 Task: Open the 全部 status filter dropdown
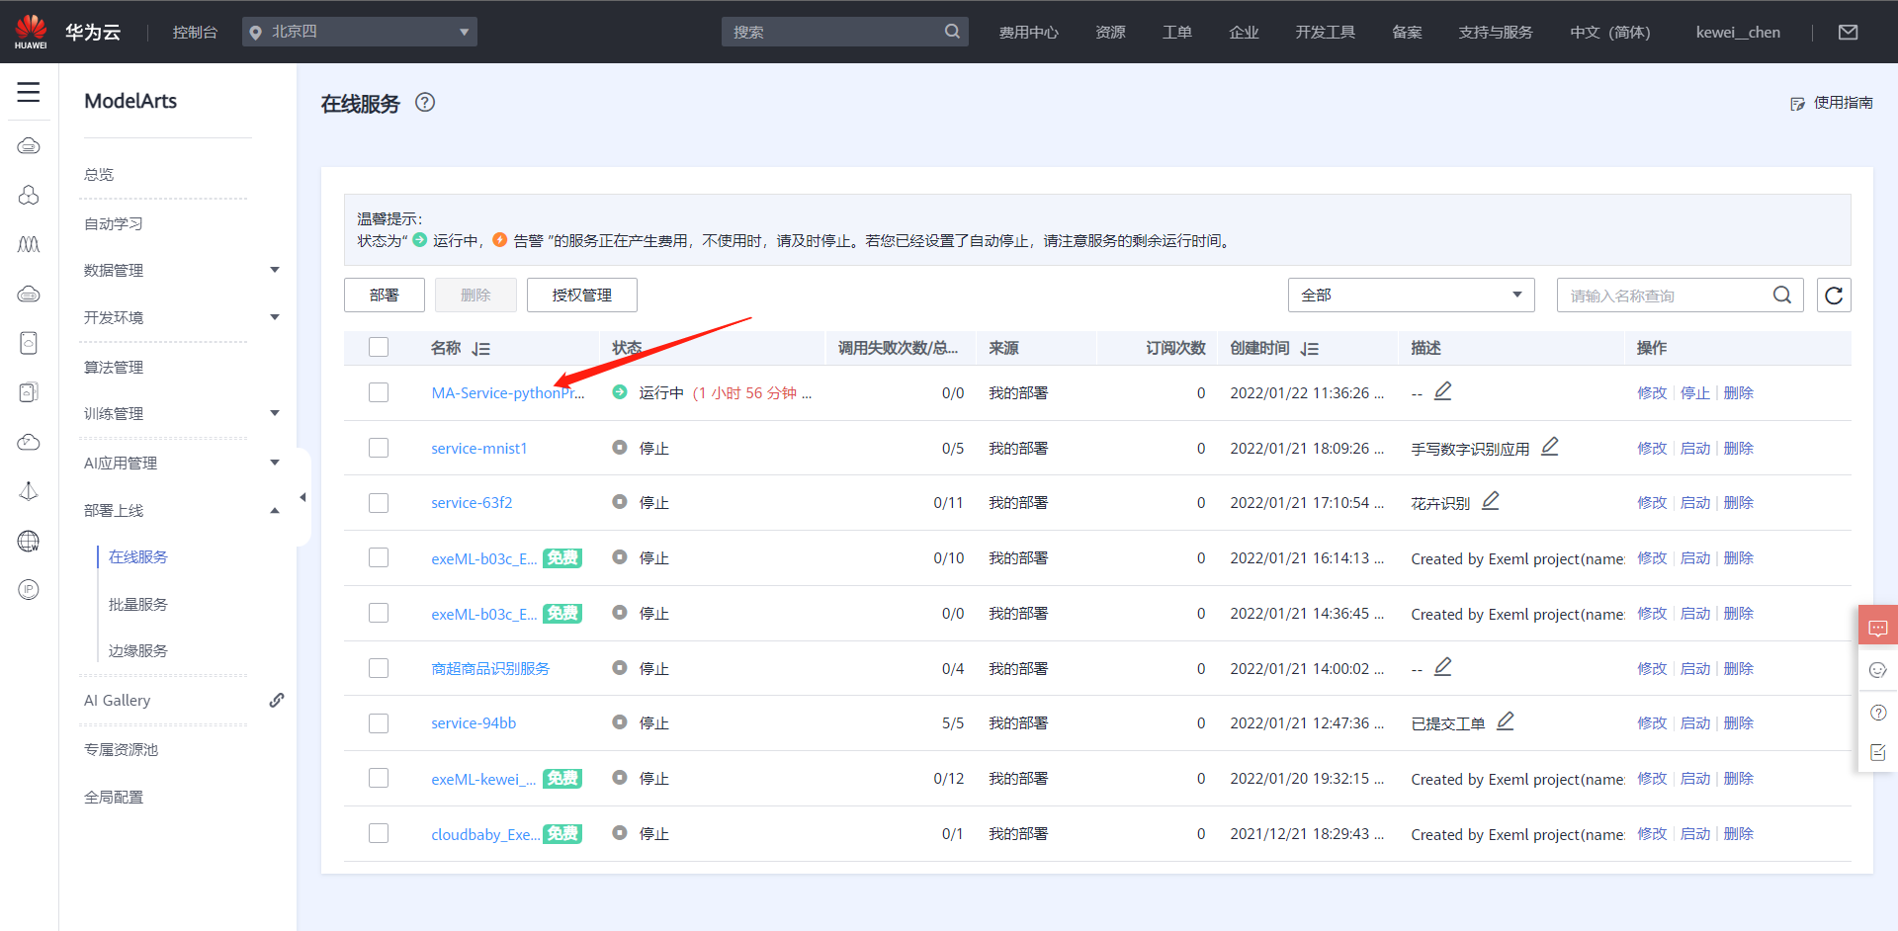pos(1411,296)
